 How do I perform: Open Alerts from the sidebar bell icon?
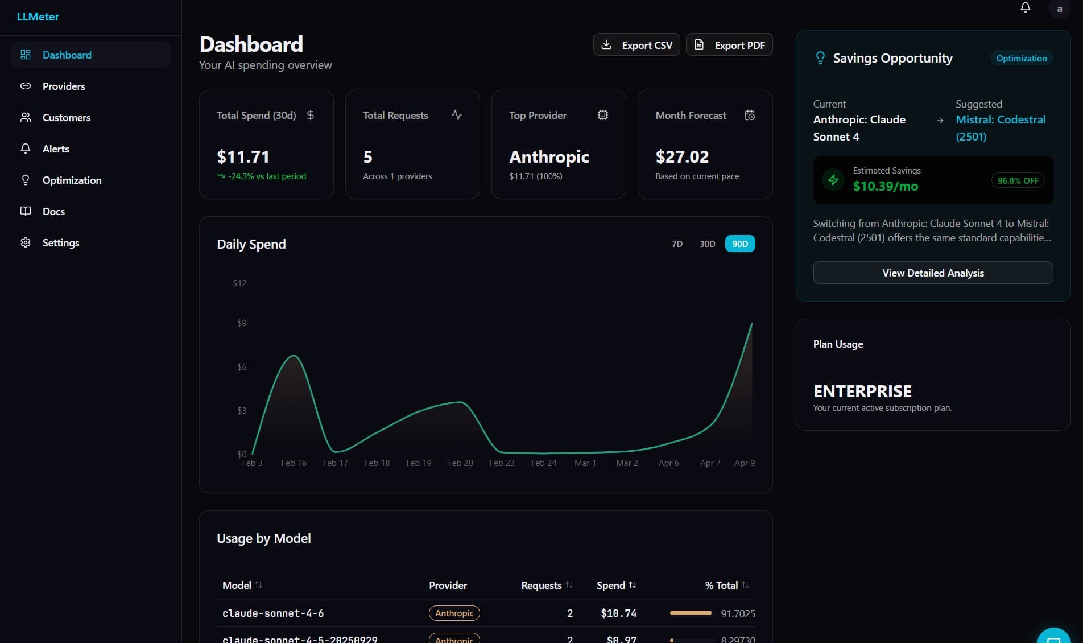coord(26,149)
